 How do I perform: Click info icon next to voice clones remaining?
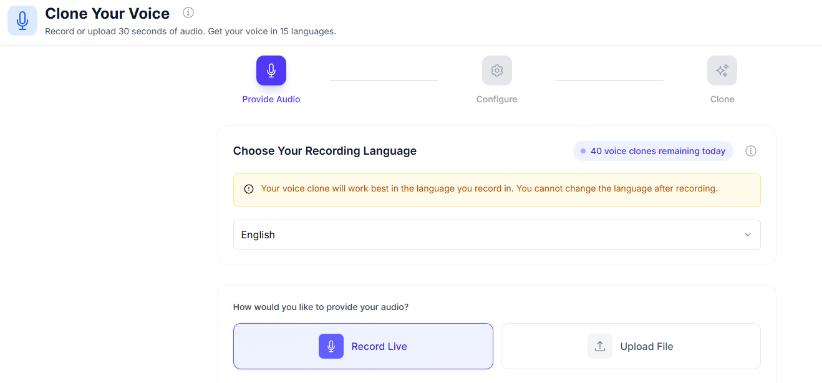(751, 151)
